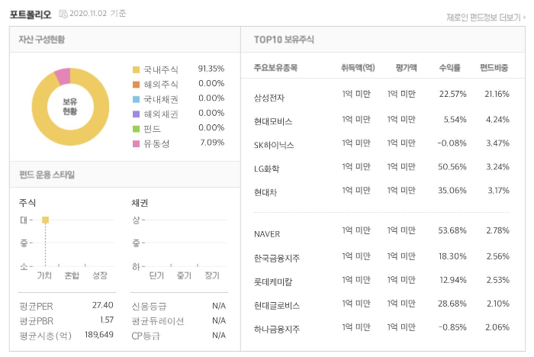534x357 pixels.
Task: Click the 보유현황 donut chart center
Action: (x=70, y=107)
